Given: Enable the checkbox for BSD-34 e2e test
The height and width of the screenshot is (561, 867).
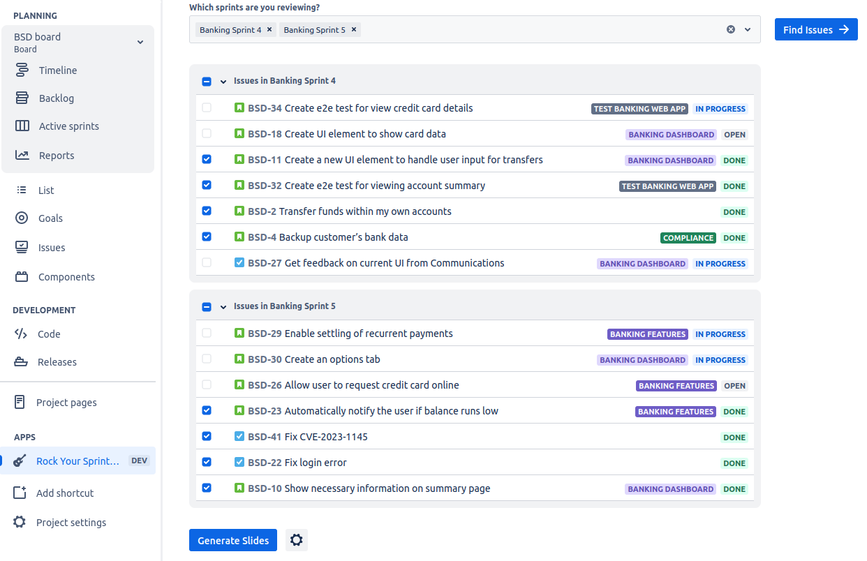Looking at the screenshot, I should tap(207, 107).
